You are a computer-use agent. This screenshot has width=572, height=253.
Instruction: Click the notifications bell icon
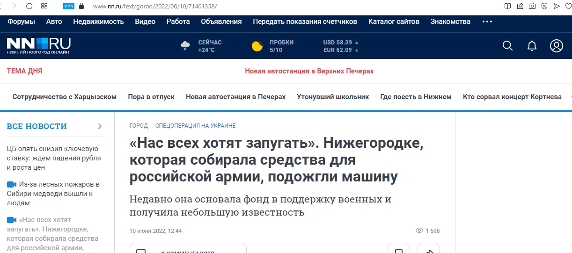click(532, 46)
